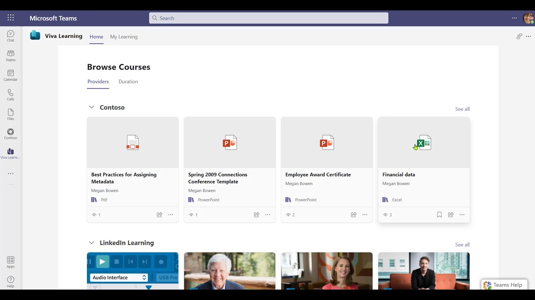Click the Browse Courses heading

[x=119, y=67]
